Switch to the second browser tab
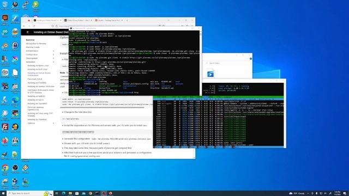The width and height of the screenshot is (349, 196). pos(78,20)
